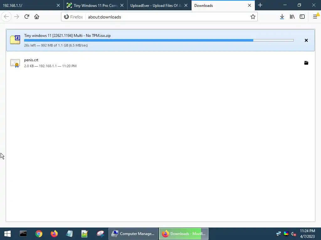
Task: Bookmark this page with the star
Action: point(253,17)
